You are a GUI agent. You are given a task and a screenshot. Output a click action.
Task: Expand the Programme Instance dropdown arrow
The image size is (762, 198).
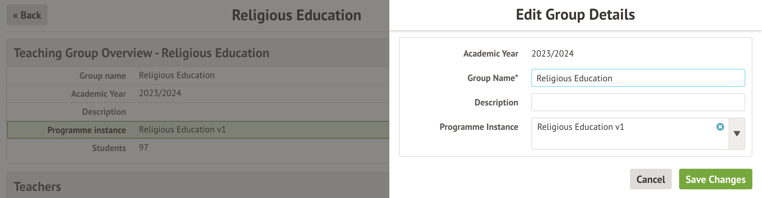[x=737, y=134]
